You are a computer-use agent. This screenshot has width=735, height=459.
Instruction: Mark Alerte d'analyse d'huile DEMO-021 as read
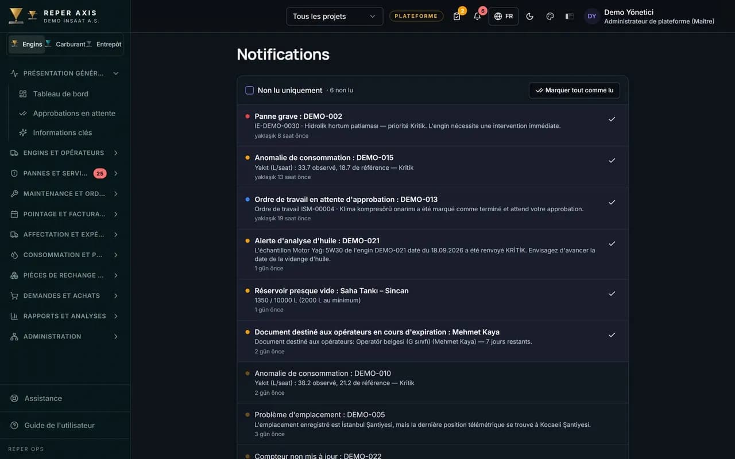tap(612, 243)
